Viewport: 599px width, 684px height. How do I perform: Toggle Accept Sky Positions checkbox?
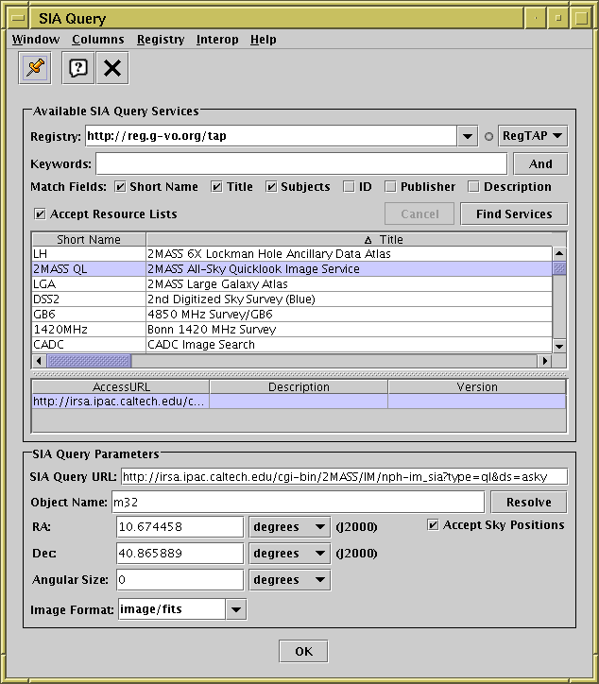tap(434, 525)
